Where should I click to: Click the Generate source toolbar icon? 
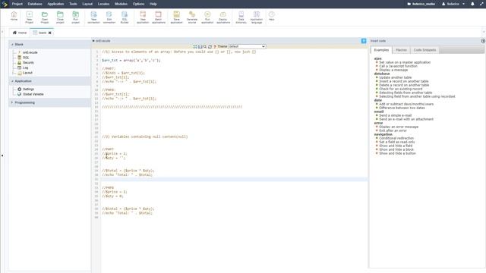tap(192, 17)
